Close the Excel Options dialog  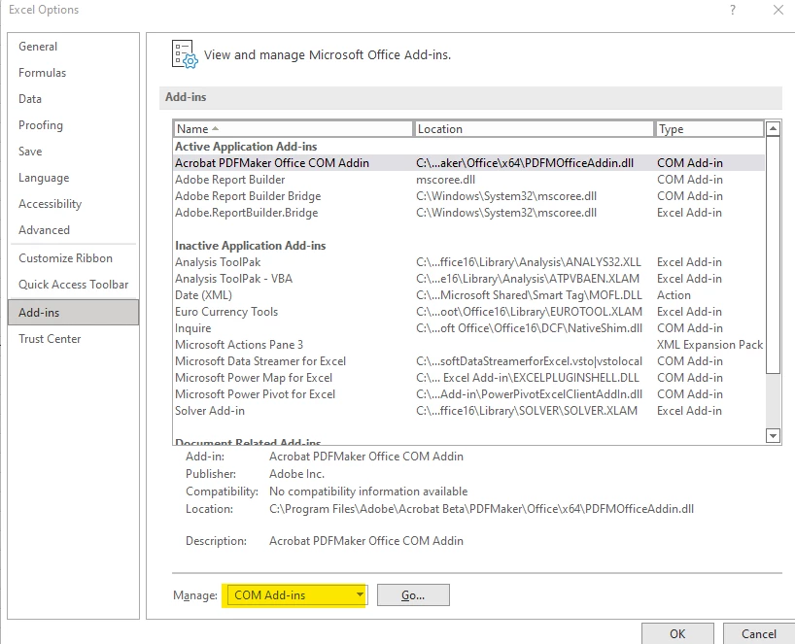pos(778,10)
